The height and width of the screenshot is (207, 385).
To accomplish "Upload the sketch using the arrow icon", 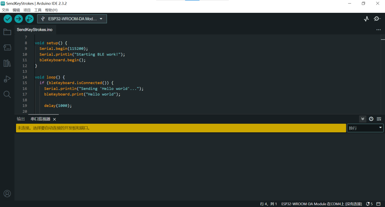I will point(18,18).
